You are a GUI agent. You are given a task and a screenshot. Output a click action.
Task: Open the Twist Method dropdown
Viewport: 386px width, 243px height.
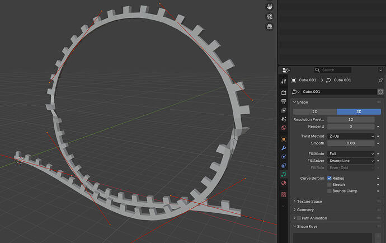click(x=351, y=136)
